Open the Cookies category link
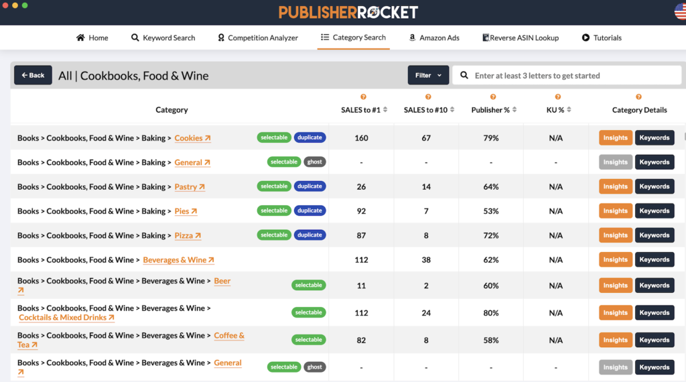This screenshot has height=382, width=686. 192,138
